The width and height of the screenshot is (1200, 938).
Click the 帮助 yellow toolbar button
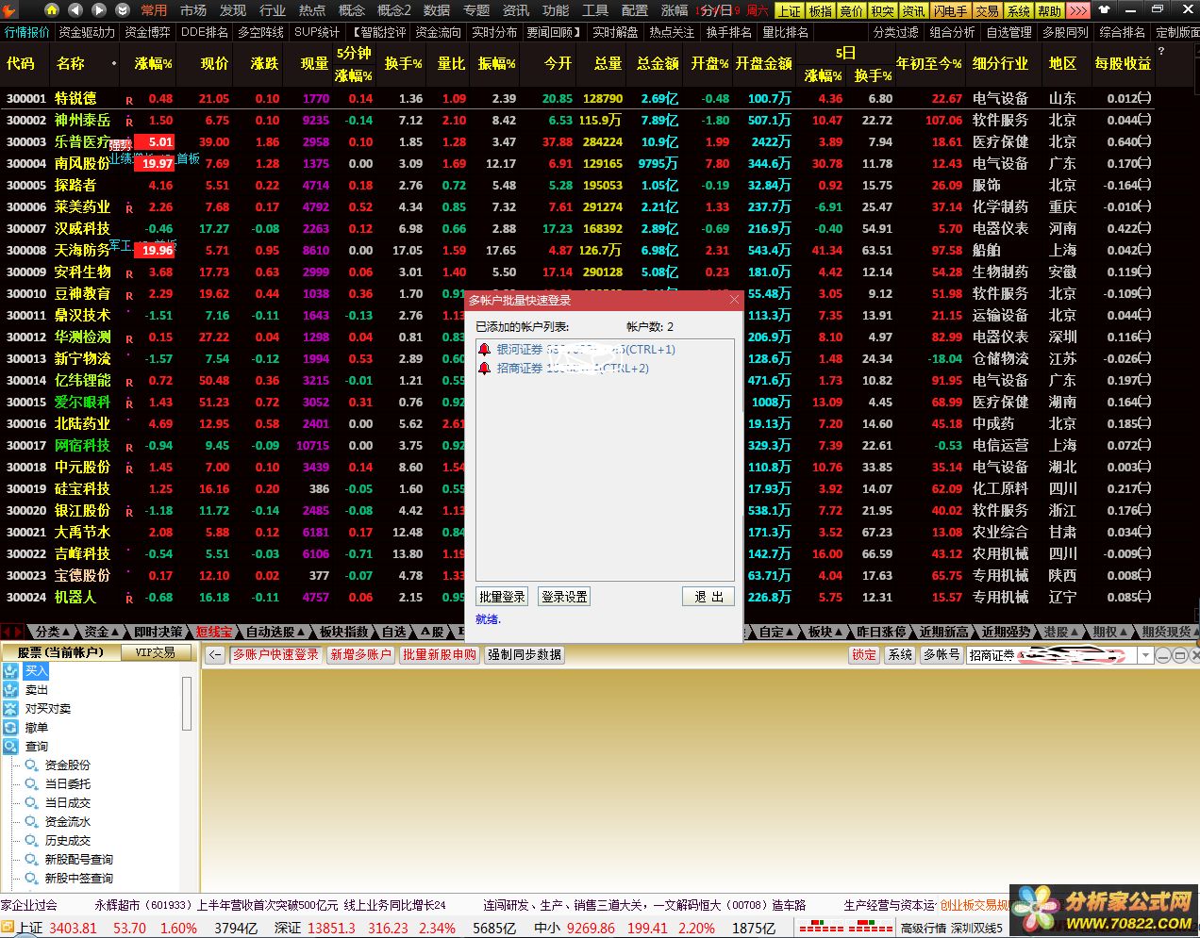1050,10
